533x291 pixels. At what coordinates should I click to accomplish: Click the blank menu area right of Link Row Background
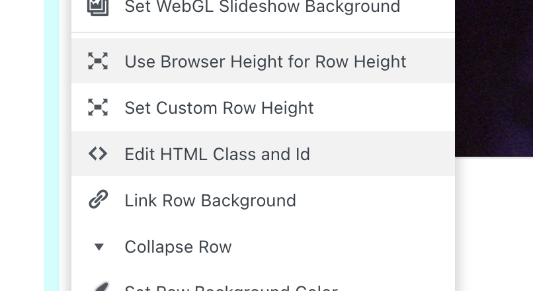pos(377,200)
